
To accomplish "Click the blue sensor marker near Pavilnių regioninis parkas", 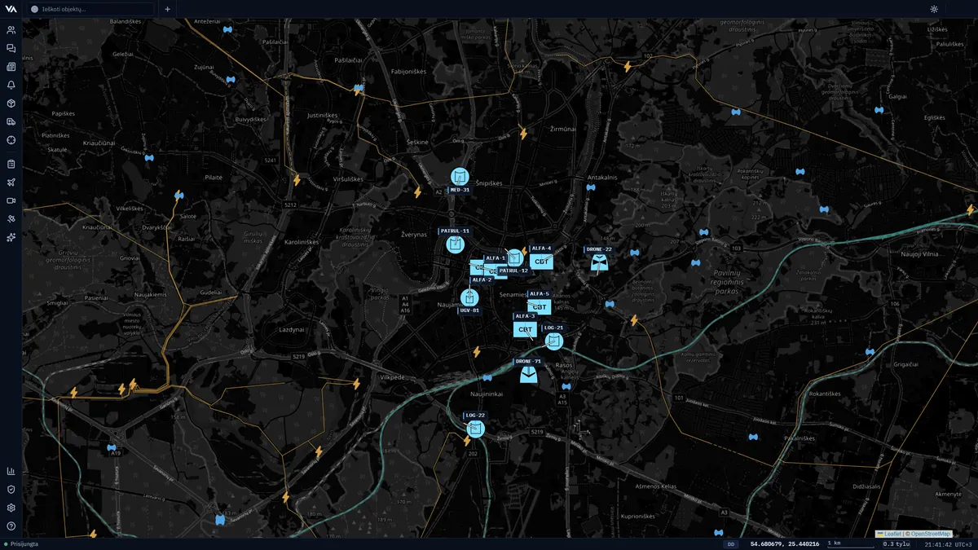I will click(x=695, y=263).
